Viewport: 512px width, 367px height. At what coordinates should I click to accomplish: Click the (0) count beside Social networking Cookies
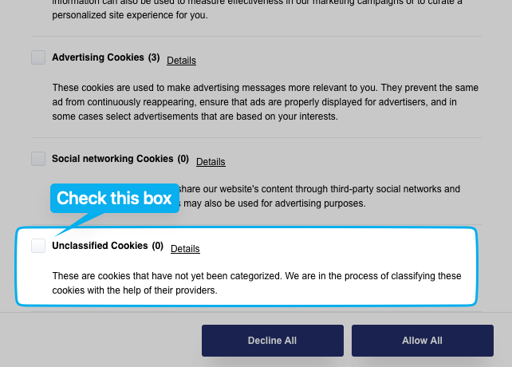tap(183, 159)
